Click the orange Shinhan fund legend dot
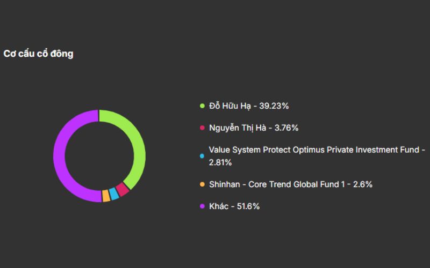This screenshot has height=268, width=430. (203, 184)
